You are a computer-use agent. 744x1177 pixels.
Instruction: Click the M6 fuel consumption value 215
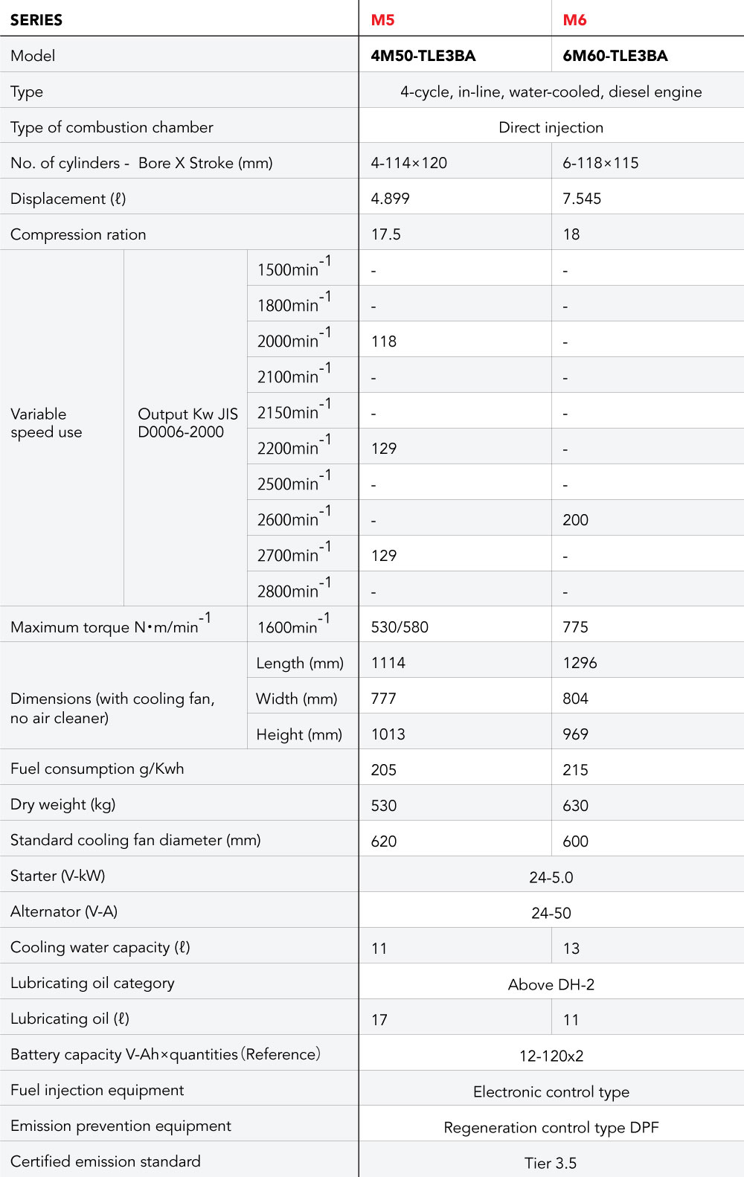tap(575, 770)
